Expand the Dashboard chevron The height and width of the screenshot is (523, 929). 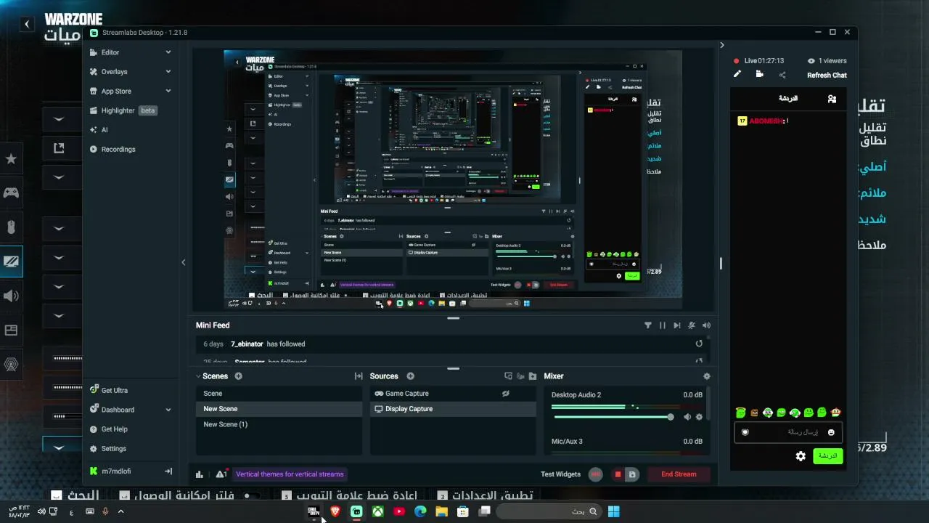(x=168, y=410)
